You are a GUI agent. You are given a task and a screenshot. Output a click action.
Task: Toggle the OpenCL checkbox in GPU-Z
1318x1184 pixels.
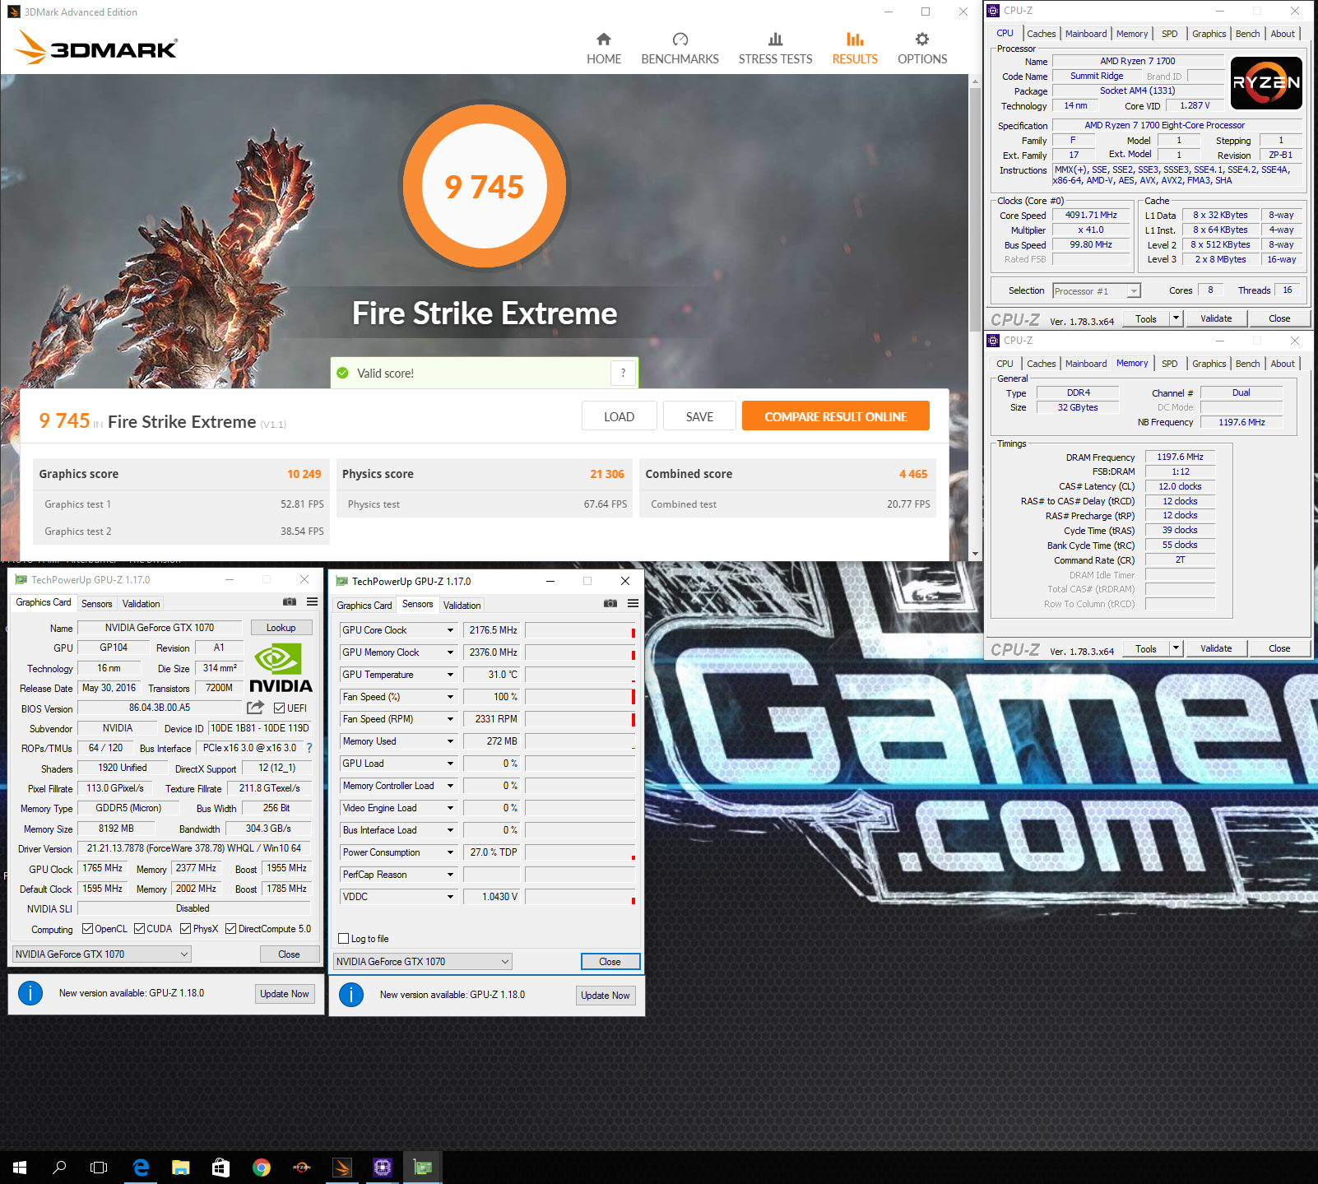click(x=87, y=929)
